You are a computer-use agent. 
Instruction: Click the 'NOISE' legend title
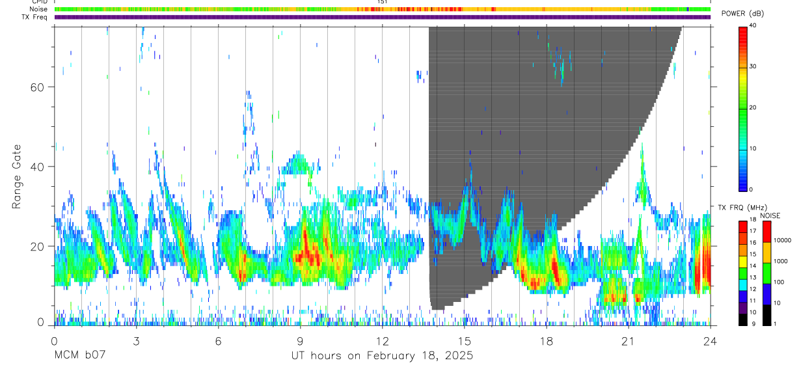point(769,215)
